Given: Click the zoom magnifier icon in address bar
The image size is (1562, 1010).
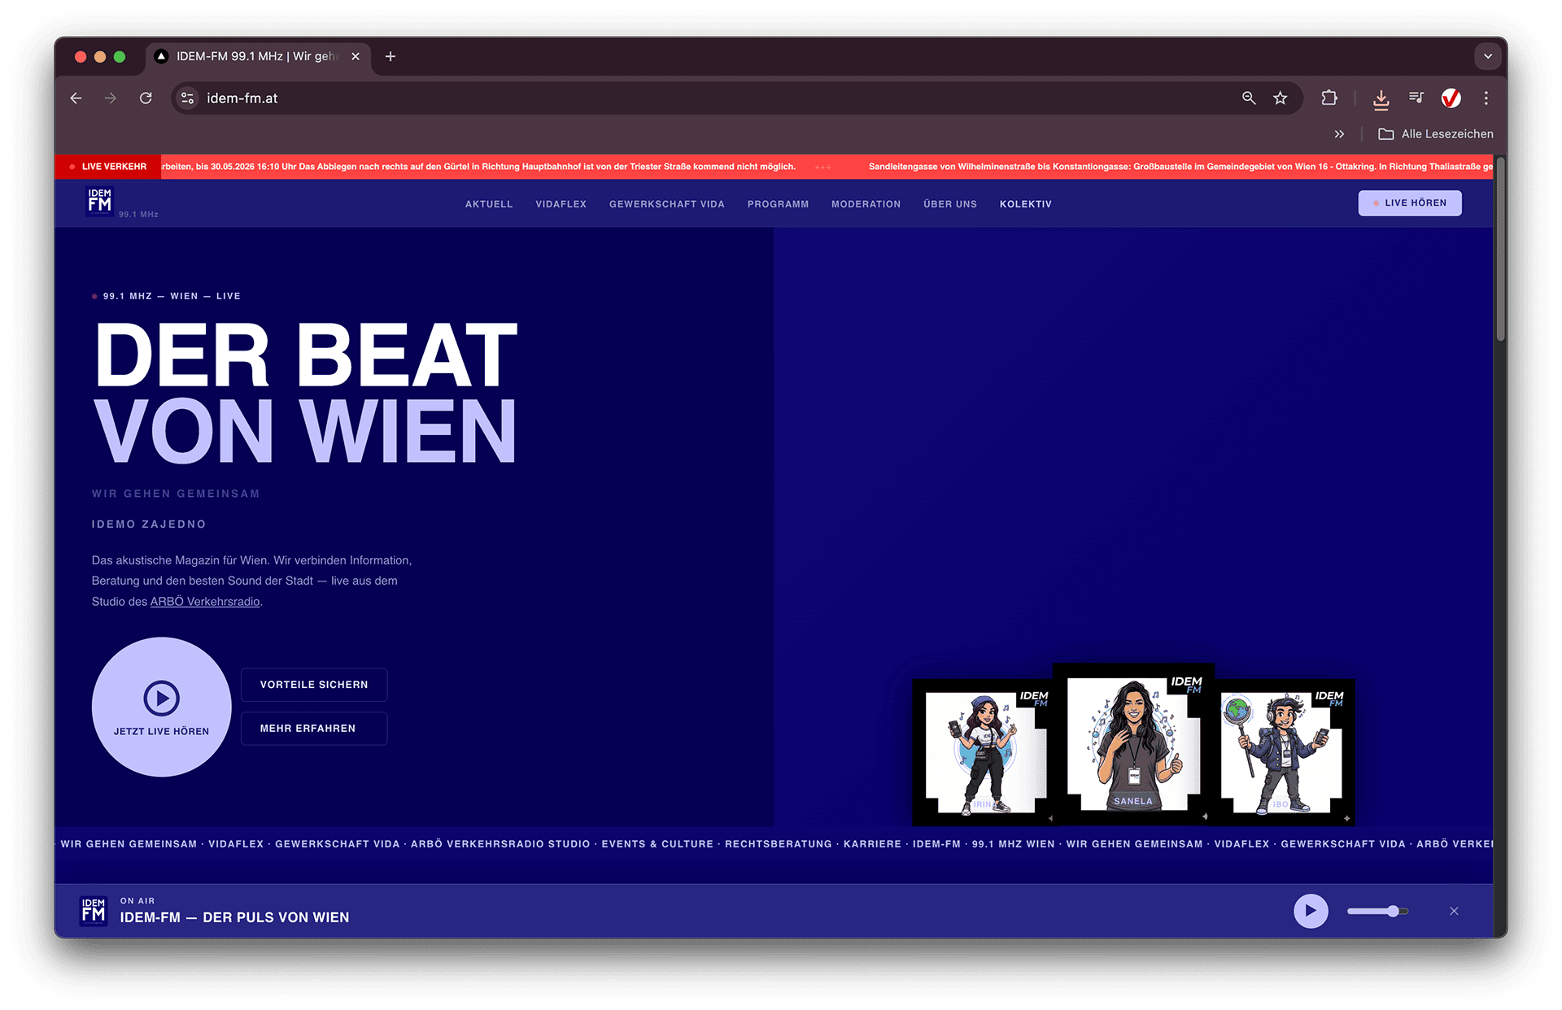Looking at the screenshot, I should [x=1249, y=98].
